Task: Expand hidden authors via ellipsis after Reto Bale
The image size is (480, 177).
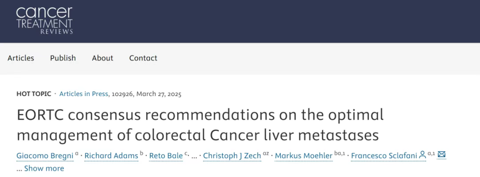Action: point(194,157)
